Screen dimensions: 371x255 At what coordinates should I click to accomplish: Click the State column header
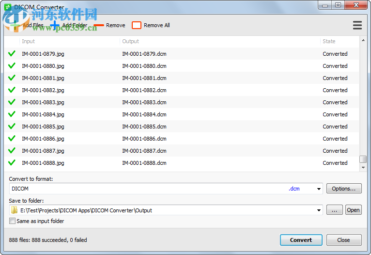[329, 41]
